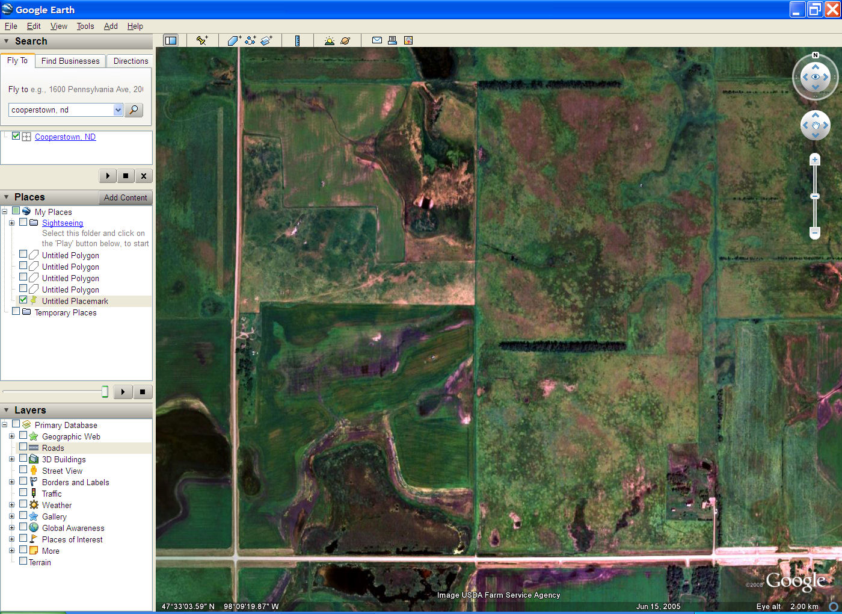Switch between Sky and Earth (planet icon)
Screen dimensions: 842x614
[345, 40]
